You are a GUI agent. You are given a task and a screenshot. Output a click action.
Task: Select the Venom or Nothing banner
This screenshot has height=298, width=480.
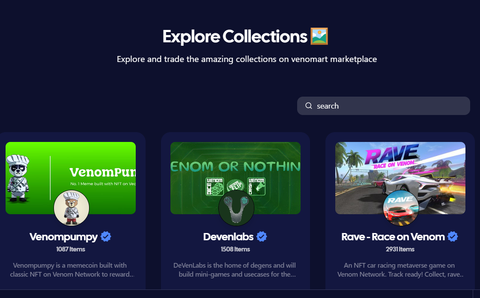[236, 178]
